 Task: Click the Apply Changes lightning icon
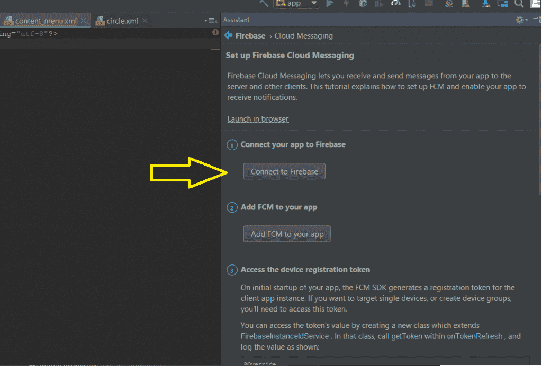pyautogui.click(x=346, y=4)
